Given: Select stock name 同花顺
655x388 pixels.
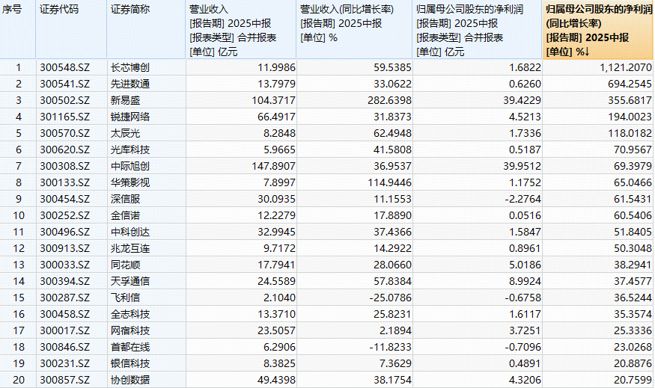Looking at the screenshot, I should tap(125, 265).
